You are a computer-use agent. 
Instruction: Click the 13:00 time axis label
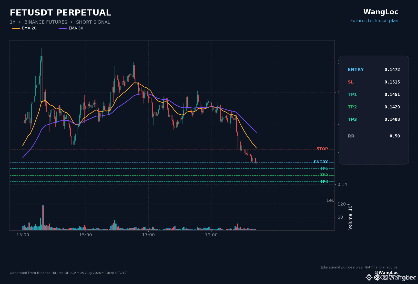tap(23, 235)
